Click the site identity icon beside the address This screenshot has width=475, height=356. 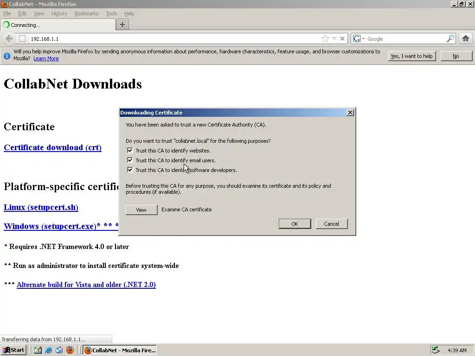[22, 39]
